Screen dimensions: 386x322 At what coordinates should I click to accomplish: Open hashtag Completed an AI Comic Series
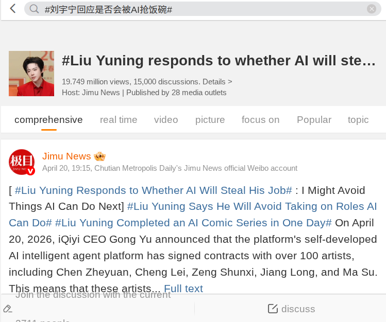(x=193, y=223)
